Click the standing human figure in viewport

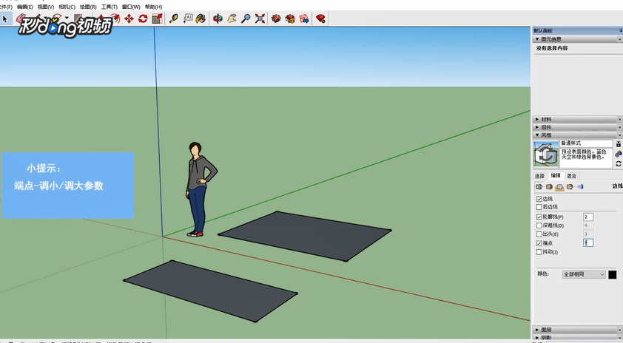click(201, 189)
